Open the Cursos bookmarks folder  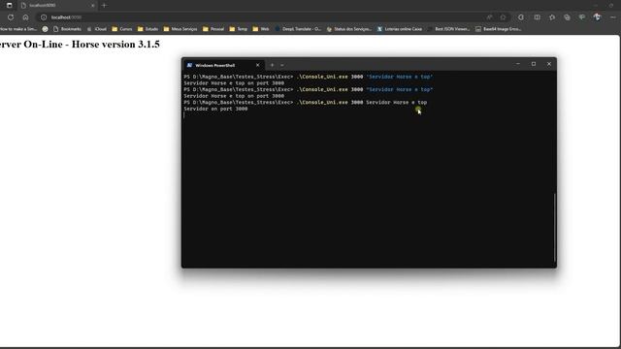(x=122, y=29)
